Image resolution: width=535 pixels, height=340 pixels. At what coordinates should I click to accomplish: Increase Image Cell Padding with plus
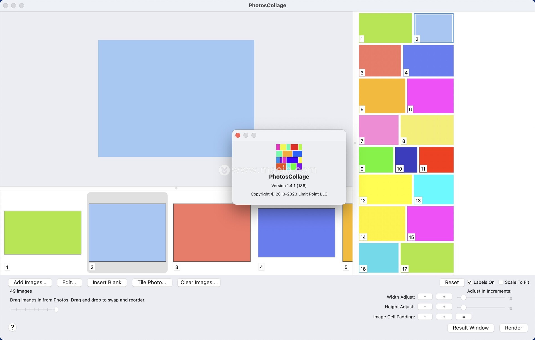[444, 317]
